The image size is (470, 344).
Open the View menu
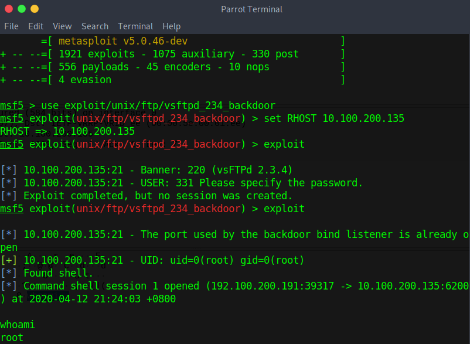coord(62,26)
